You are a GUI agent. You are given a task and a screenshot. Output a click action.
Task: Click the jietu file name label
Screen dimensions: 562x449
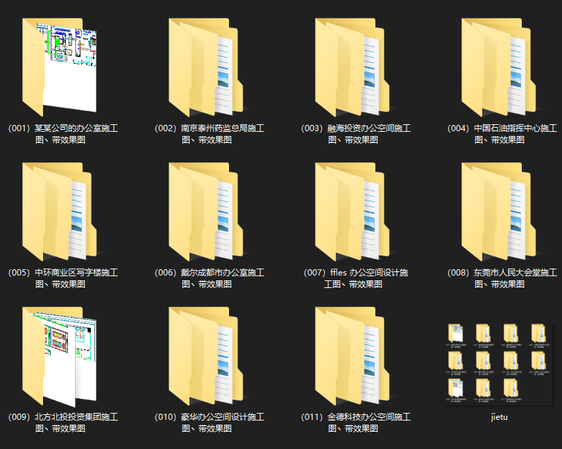499,417
